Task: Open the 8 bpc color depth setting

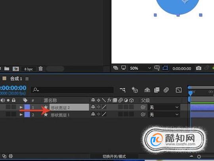Action: coord(29,69)
